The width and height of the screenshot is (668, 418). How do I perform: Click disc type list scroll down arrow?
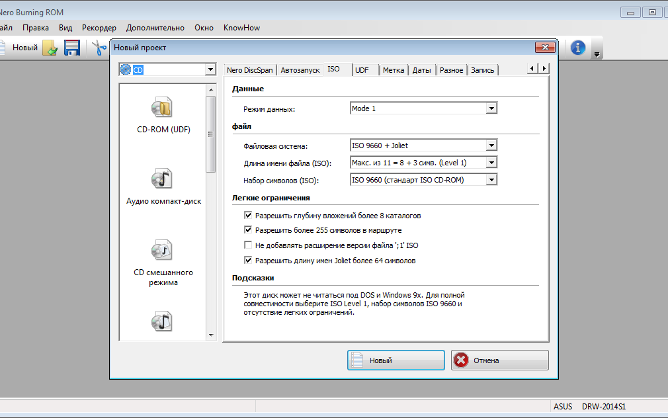click(x=210, y=335)
